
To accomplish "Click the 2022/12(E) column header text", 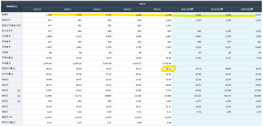I will [186, 10].
